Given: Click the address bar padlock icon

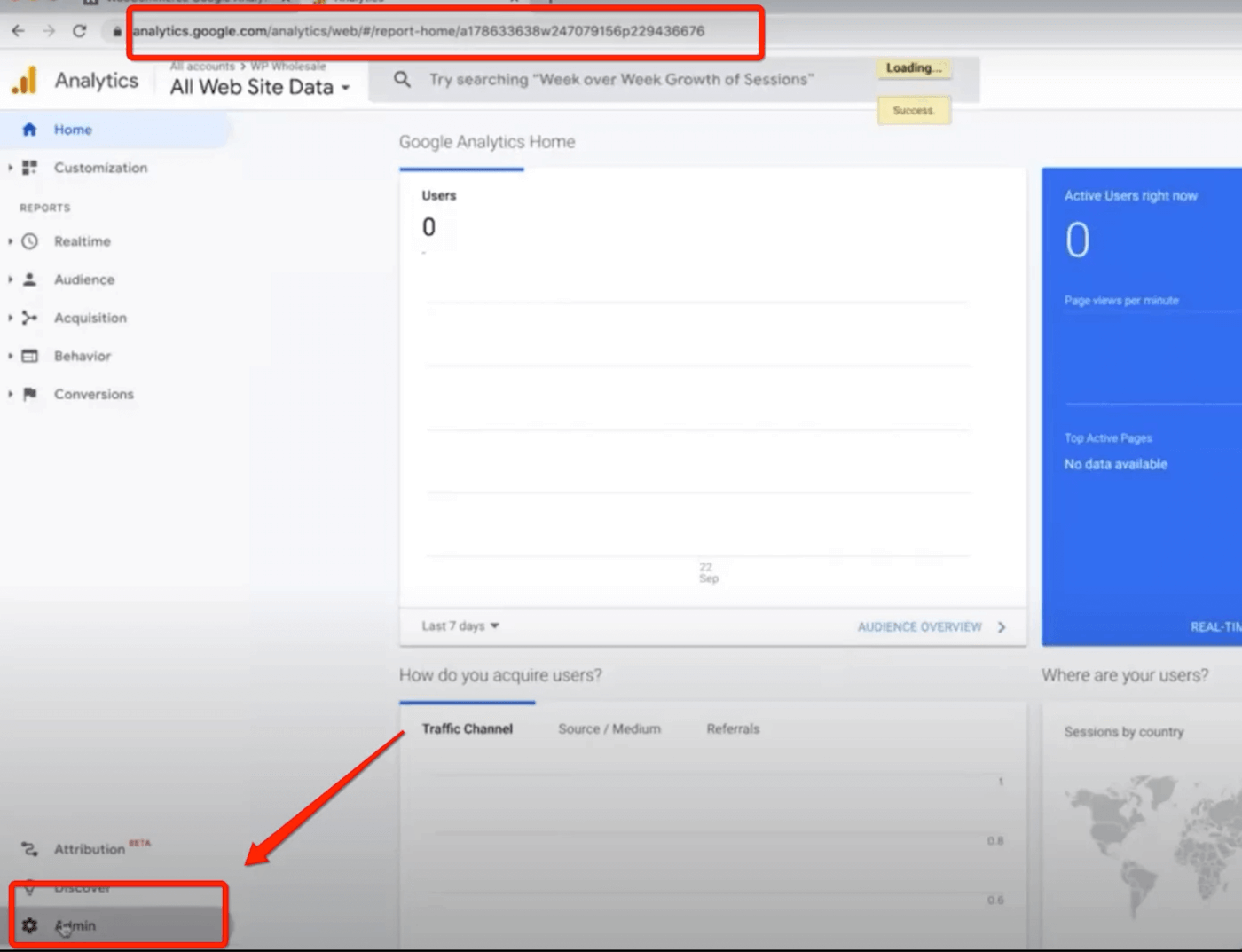Looking at the screenshot, I should 116,32.
